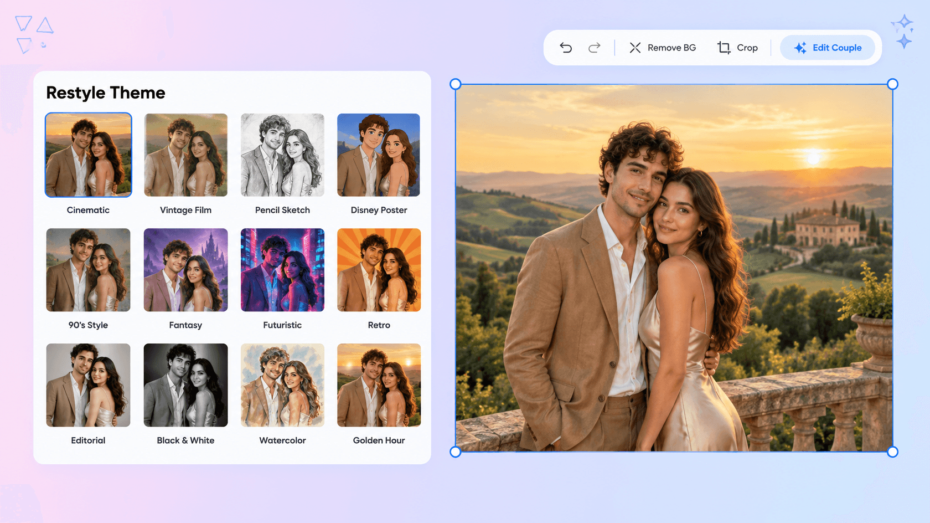Viewport: 930px width, 523px height.
Task: Click the Remove BG icon
Action: (635, 48)
